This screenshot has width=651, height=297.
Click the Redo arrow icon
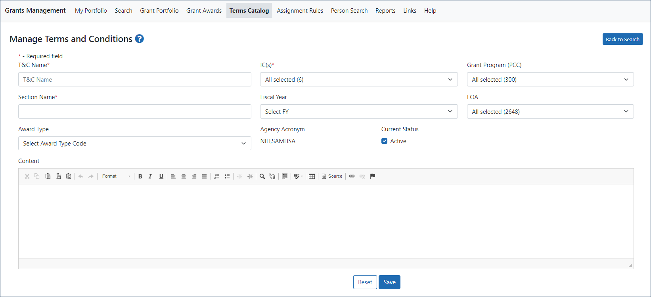pos(91,176)
